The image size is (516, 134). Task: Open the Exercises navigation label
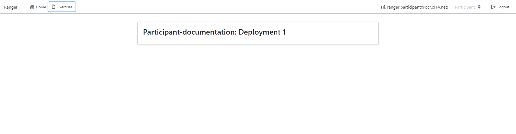click(x=65, y=7)
